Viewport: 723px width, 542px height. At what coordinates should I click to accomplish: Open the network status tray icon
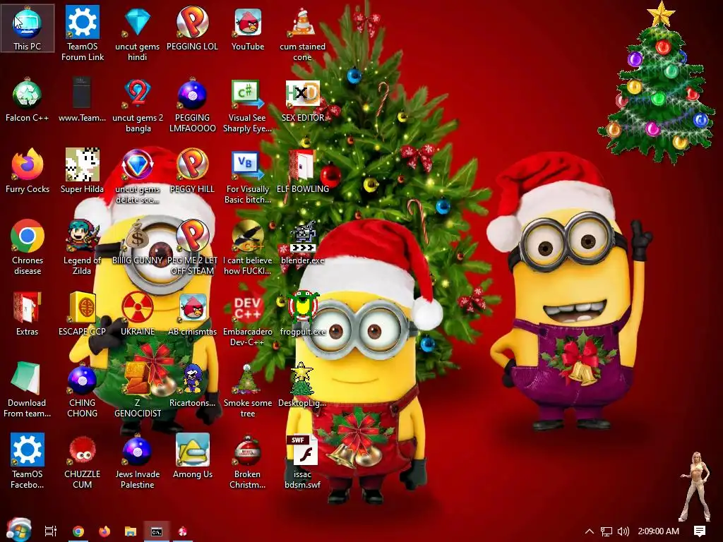coord(607,531)
